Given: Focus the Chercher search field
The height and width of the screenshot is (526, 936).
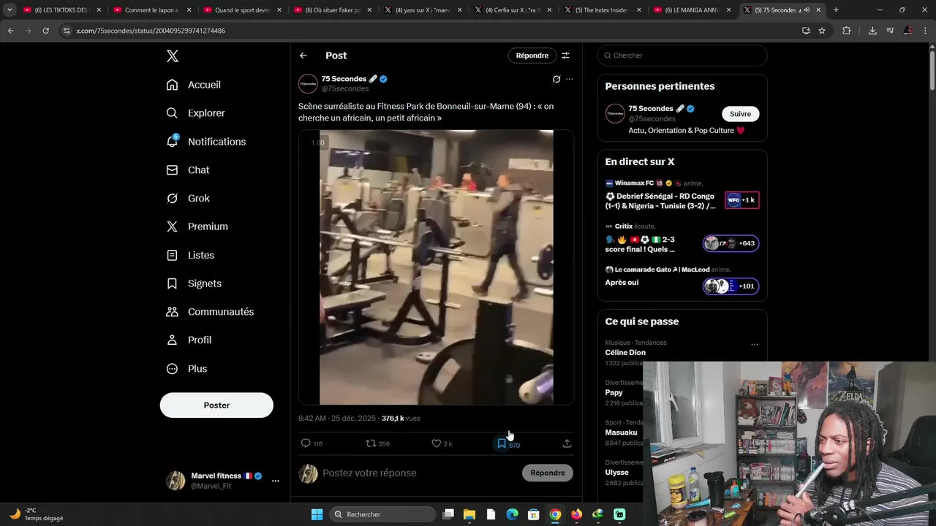Looking at the screenshot, I should 682,56.
